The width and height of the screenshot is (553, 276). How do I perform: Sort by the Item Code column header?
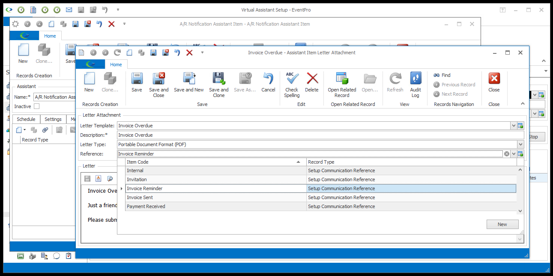[216, 162]
